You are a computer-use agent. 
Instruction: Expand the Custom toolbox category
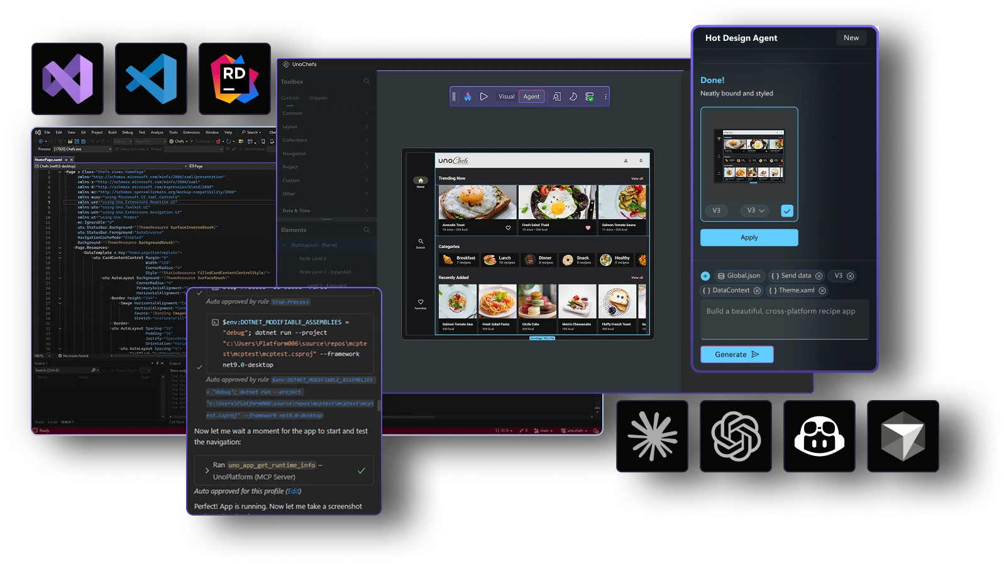[x=326, y=180]
